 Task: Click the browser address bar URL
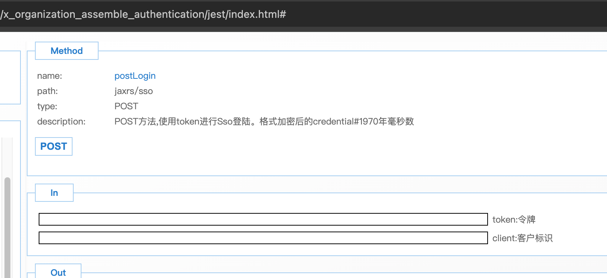point(143,14)
